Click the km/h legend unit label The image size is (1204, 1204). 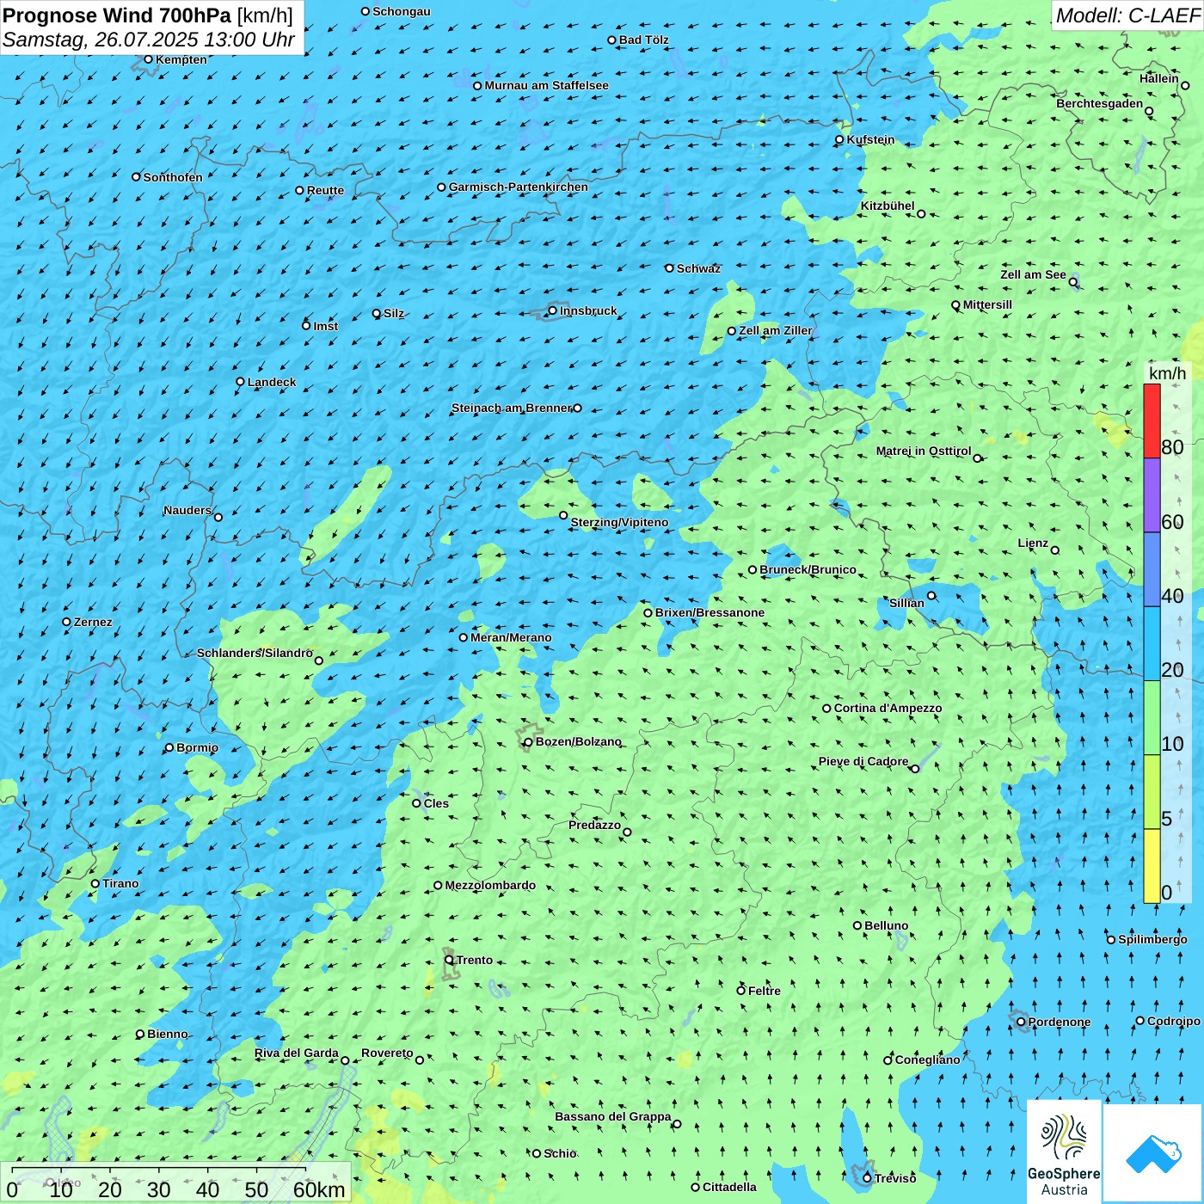1167,373
